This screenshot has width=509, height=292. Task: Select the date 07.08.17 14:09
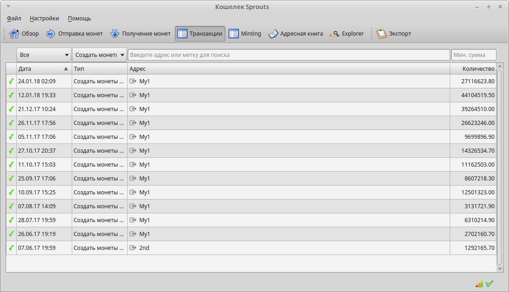click(x=37, y=206)
